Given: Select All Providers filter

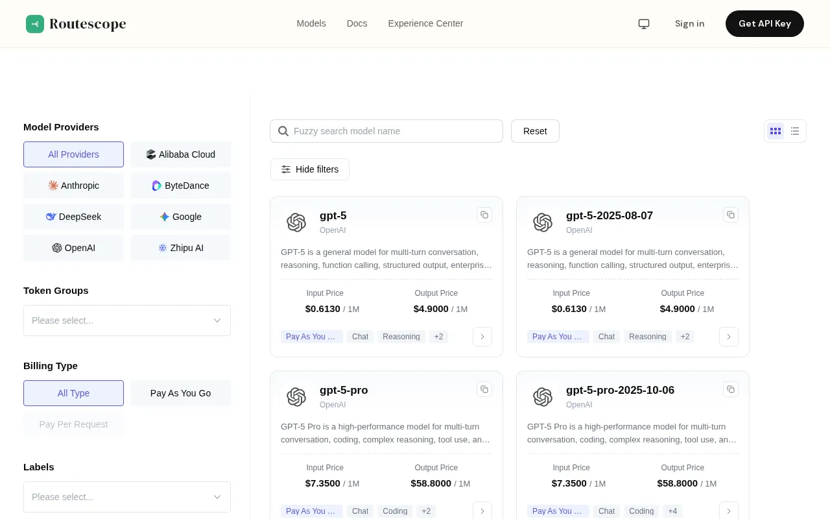Looking at the screenshot, I should point(73,154).
